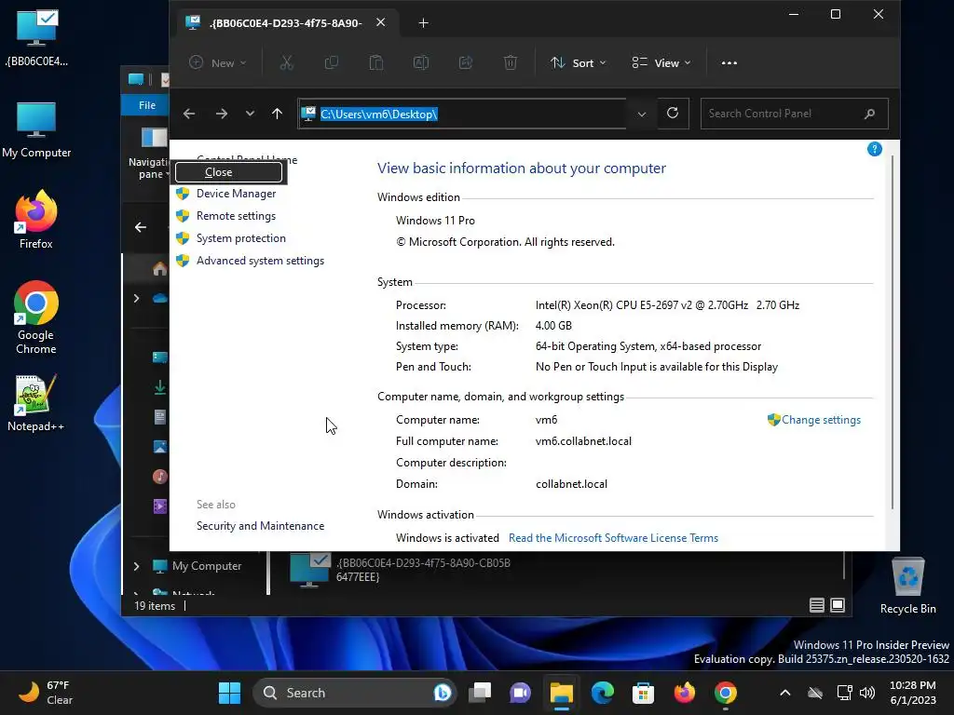The width and height of the screenshot is (954, 715).
Task: Click the Bing icon in taskbar search
Action: [443, 693]
